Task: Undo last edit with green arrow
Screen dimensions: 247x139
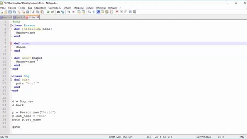Action: tap(48, 12)
